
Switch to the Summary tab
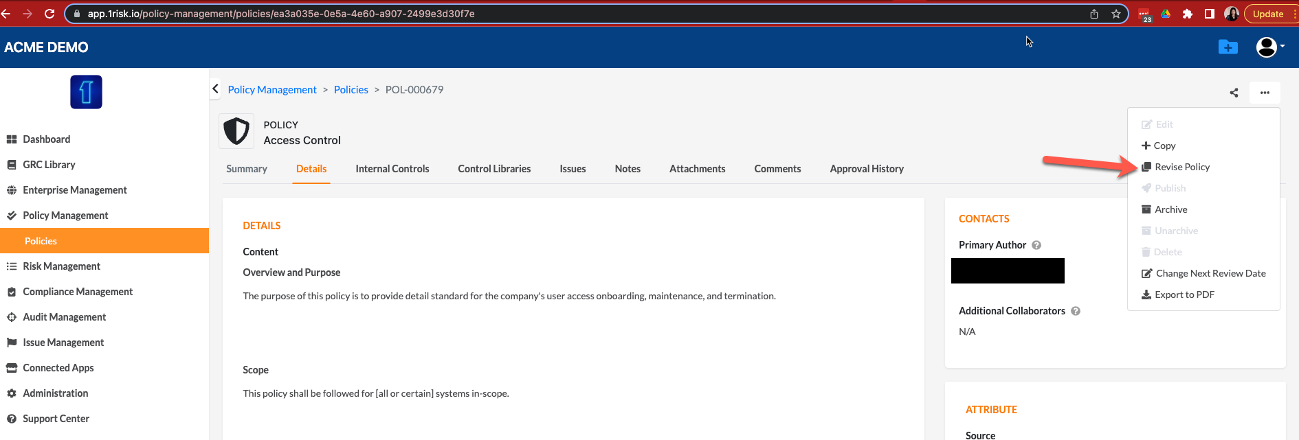247,169
